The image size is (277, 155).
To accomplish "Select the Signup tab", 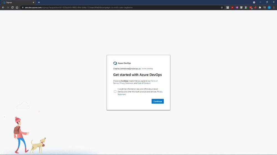I will click(18, 2).
